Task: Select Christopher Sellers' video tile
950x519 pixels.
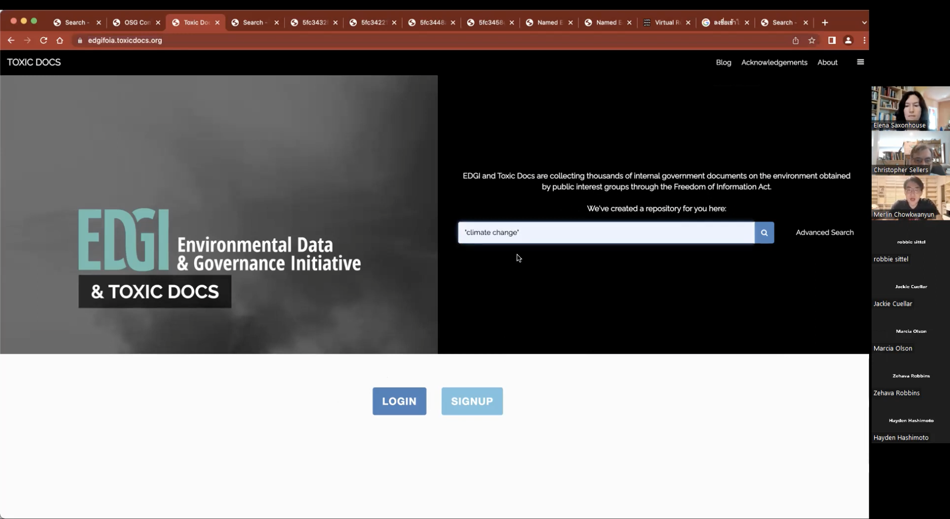Action: [910, 153]
